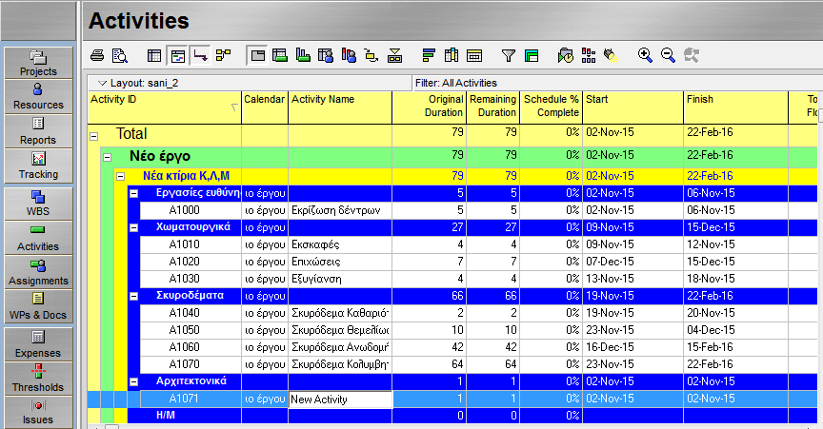Open the Resource Usage Spreadsheet icon
Screen dimensions: 823x429
click(326, 55)
